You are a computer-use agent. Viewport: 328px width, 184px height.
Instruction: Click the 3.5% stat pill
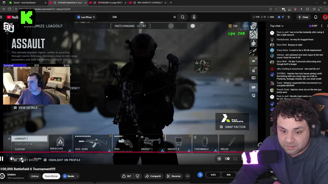(x=213, y=175)
